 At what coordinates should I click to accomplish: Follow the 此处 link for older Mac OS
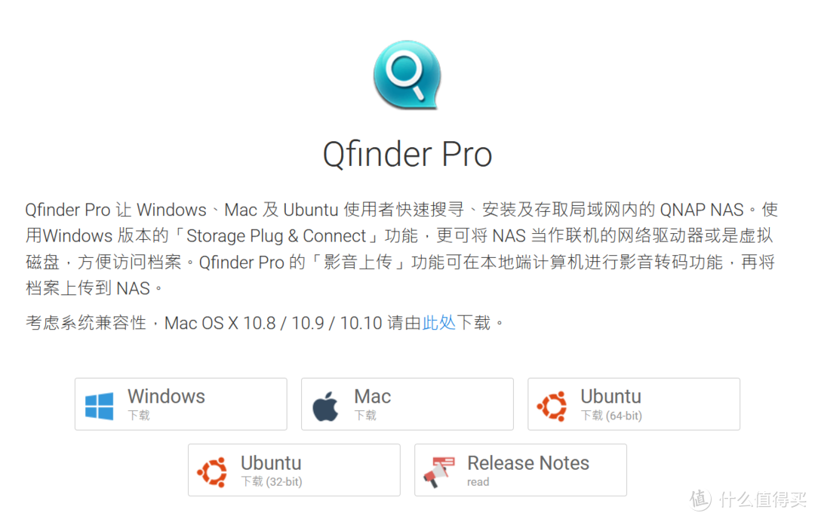438,323
